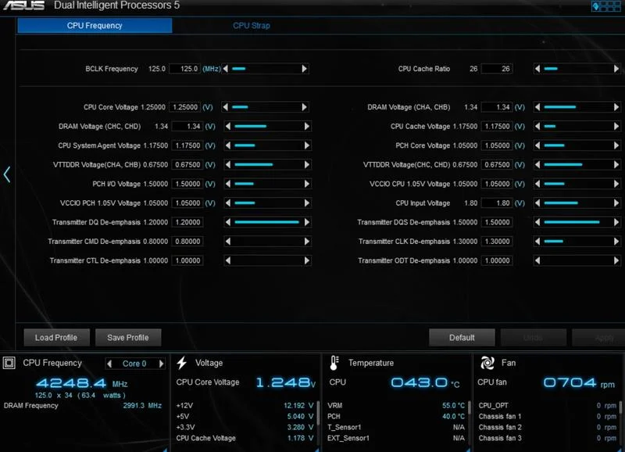Screen dimensions: 625x452
Task: Decrease Transmitter ODT De-emphasis left arrow
Action: (537, 260)
